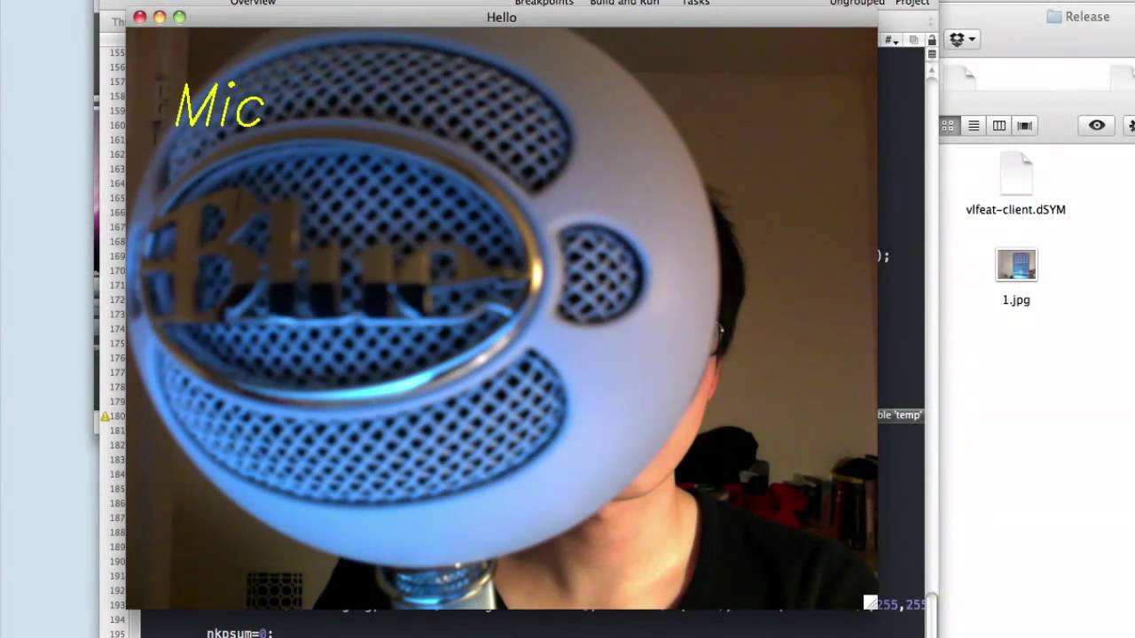Zoom the Hello window with green button
1135x638 pixels.
click(179, 17)
